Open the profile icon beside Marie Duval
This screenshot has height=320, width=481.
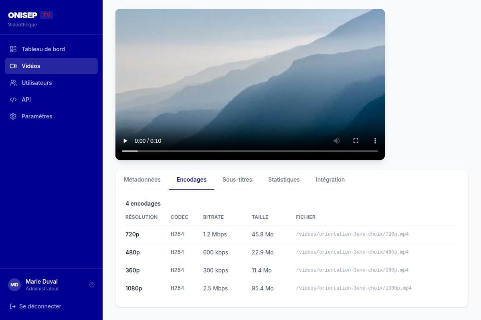coord(92,285)
